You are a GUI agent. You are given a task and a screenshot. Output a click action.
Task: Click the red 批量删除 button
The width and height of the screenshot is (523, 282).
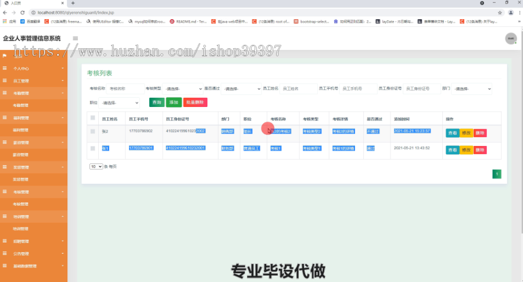tap(195, 102)
